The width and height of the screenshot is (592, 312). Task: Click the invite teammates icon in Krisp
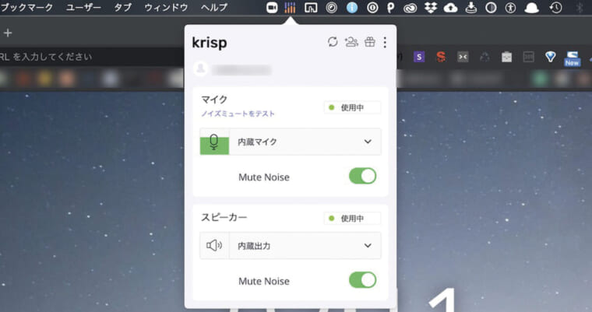(351, 42)
